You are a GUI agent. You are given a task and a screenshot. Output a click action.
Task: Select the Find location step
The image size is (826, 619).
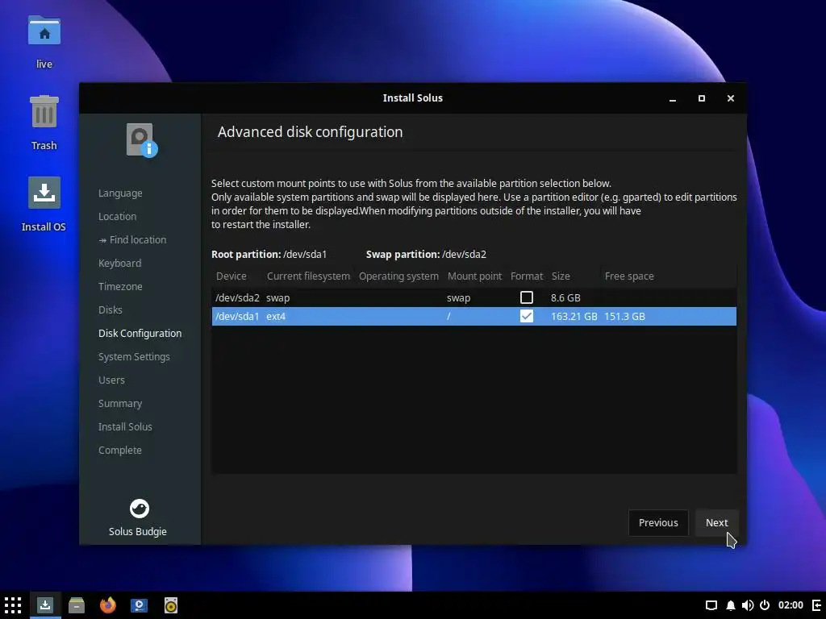coord(132,239)
